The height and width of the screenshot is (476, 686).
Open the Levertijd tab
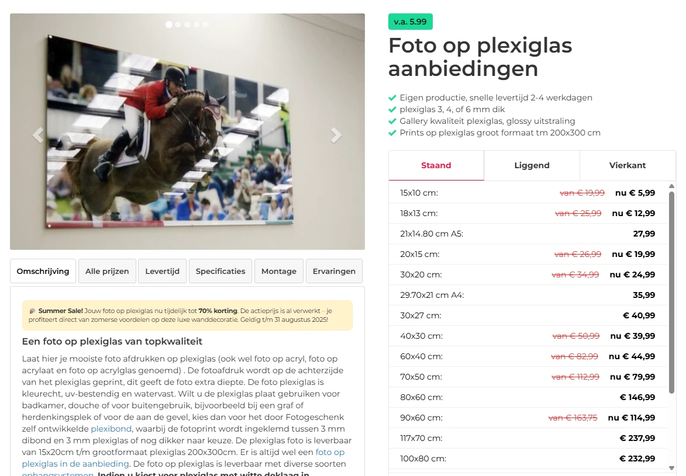(163, 271)
